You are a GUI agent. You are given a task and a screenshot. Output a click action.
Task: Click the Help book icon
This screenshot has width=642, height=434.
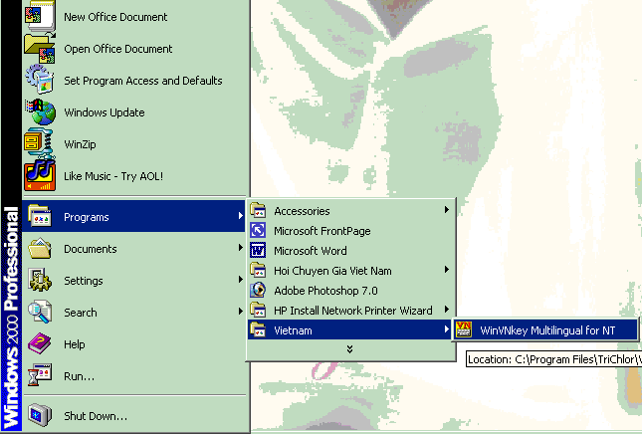(x=41, y=343)
